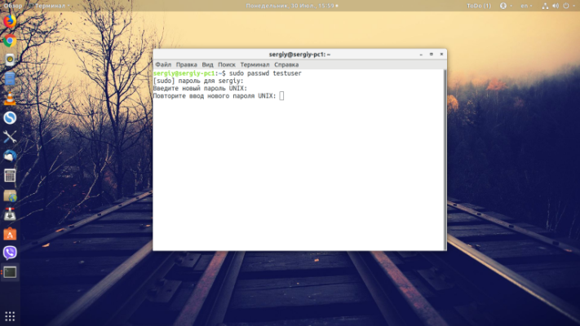Open Ubuntu Software store icon

(x=10, y=234)
